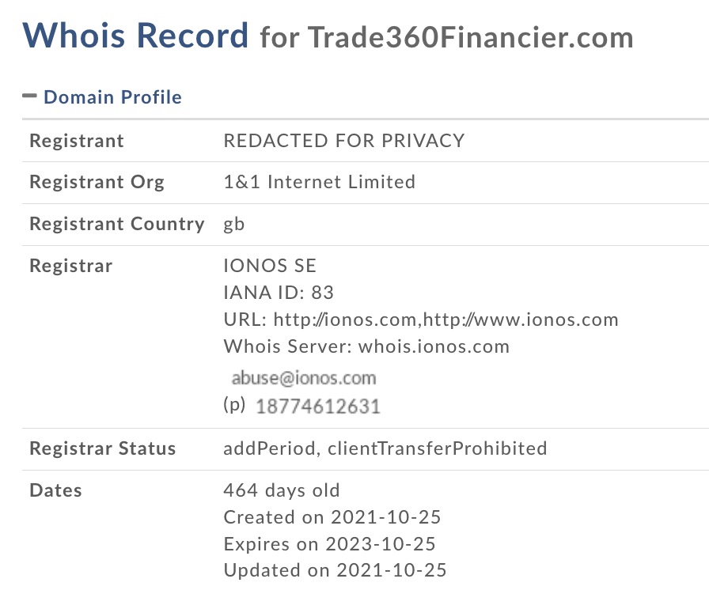Screen dimensions: 709x590
Task: Select the Registrar Status label
Action: click(x=102, y=448)
